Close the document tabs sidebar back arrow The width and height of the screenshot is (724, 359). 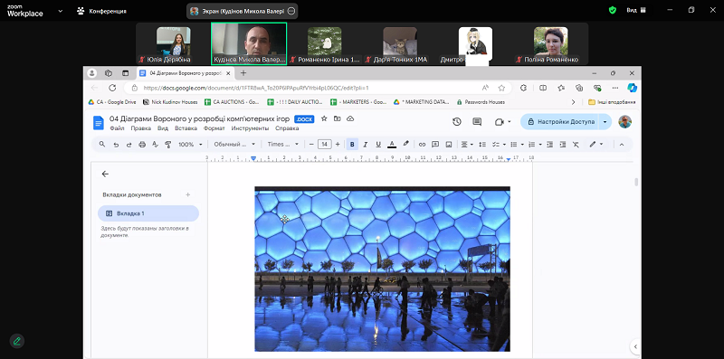pos(105,174)
